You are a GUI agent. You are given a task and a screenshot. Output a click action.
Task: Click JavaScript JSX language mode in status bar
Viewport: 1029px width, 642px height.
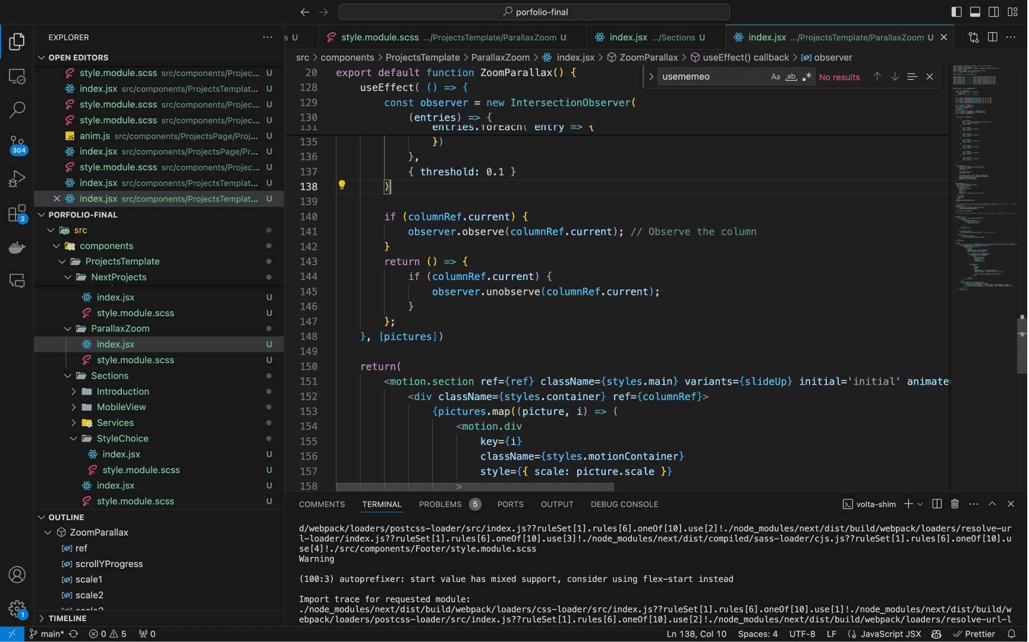click(x=890, y=634)
